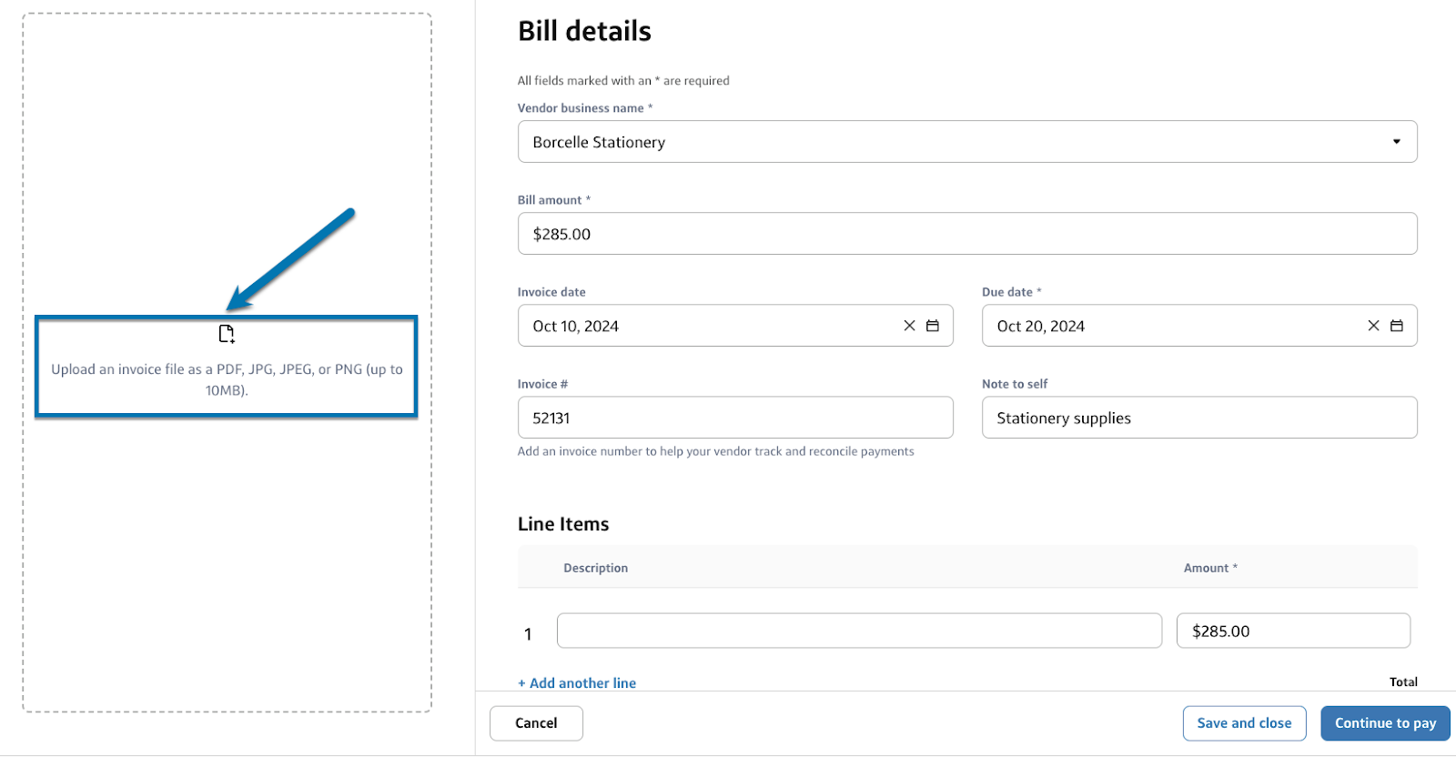Open Invoice date calendar picker icon

click(933, 326)
